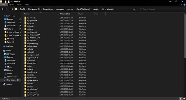Image resolution: width=186 pixels, height=100 pixels.
Task: Open the View ribbon tab
Action: 27,5
